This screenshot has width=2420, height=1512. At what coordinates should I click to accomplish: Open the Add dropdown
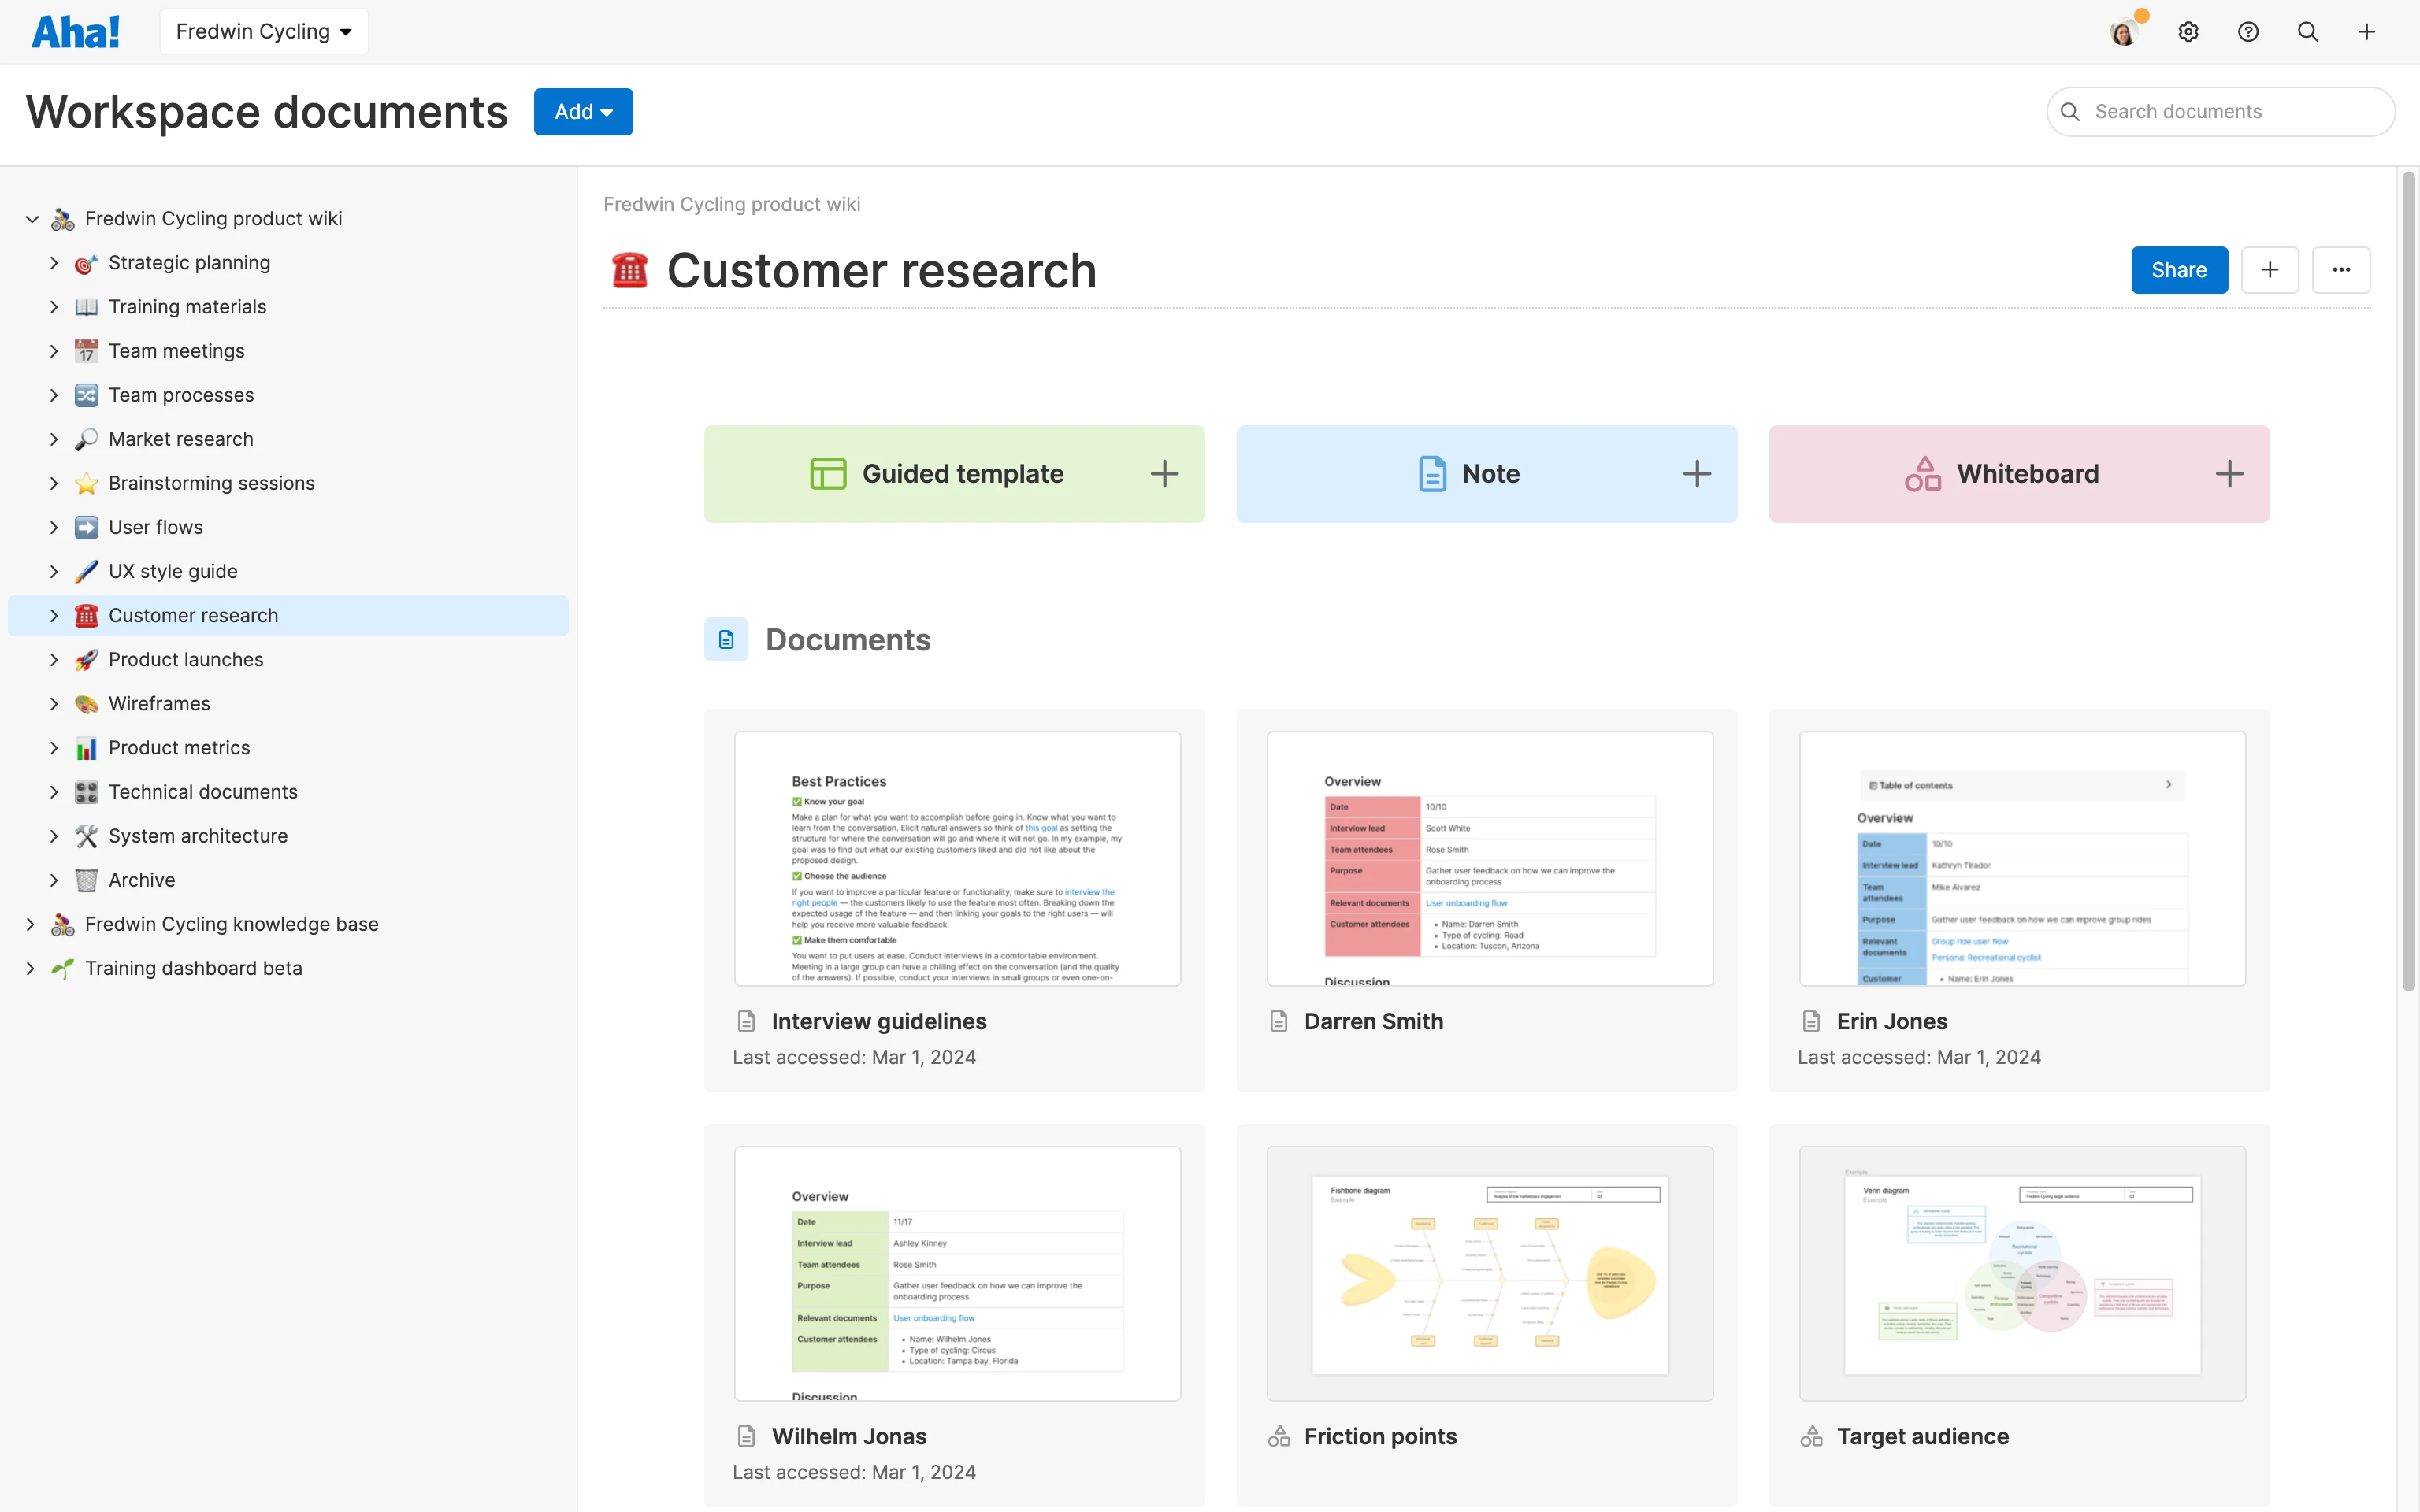point(583,111)
